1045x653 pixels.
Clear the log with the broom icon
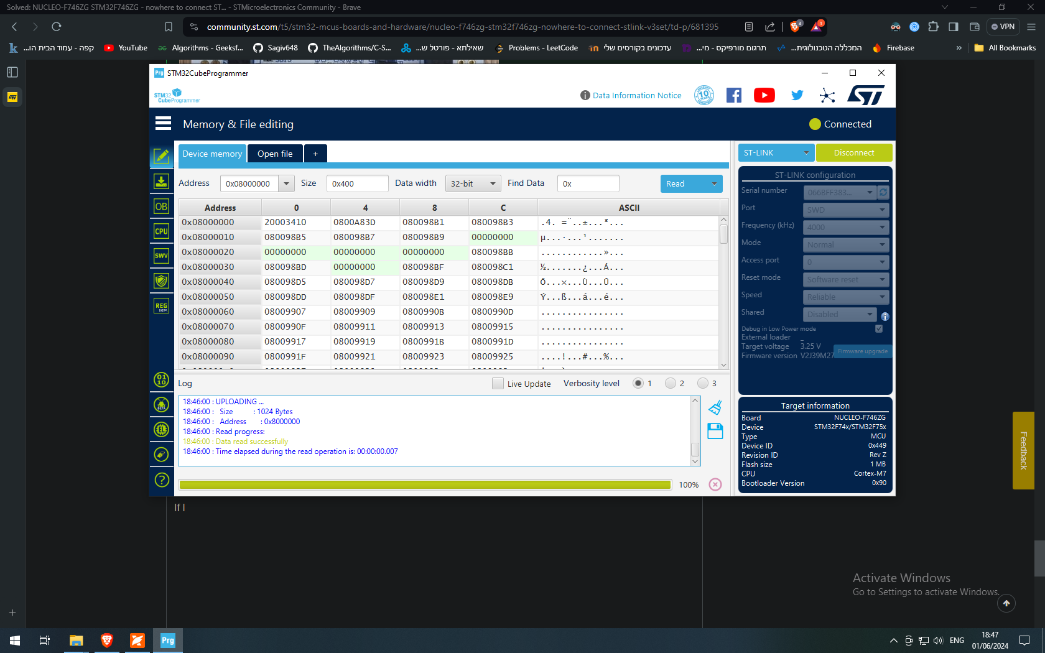715,407
